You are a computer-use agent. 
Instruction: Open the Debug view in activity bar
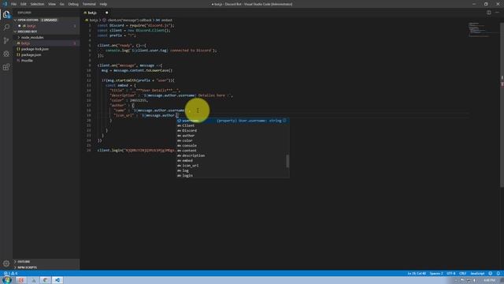click(x=6, y=54)
